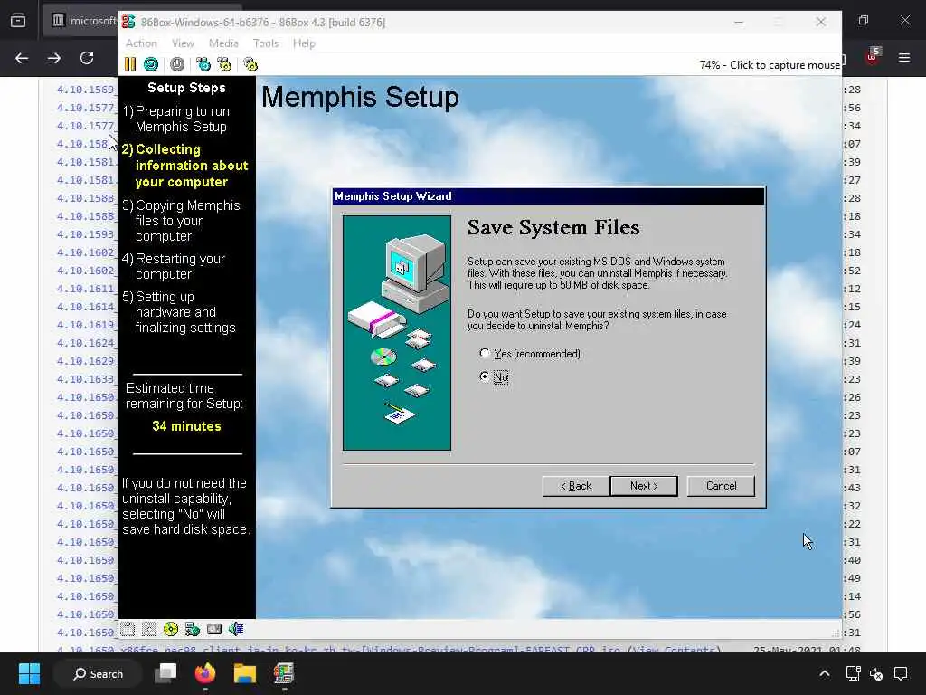Send Ctrl+Alt+Del using the blue toolbar icon

click(203, 64)
